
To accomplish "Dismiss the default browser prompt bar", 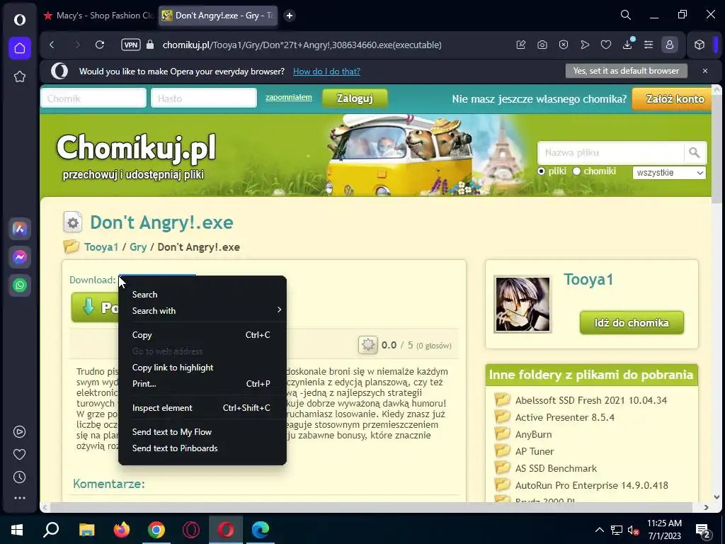I will (705, 71).
